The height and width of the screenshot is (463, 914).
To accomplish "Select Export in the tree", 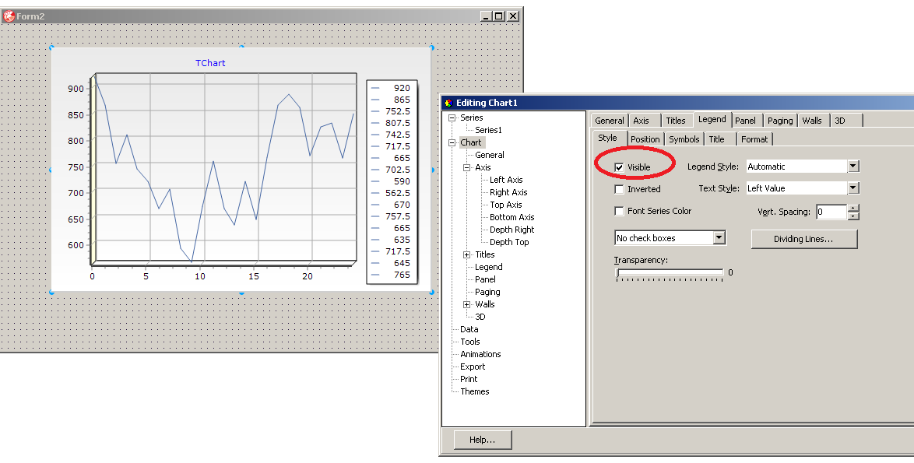I will pos(473,367).
